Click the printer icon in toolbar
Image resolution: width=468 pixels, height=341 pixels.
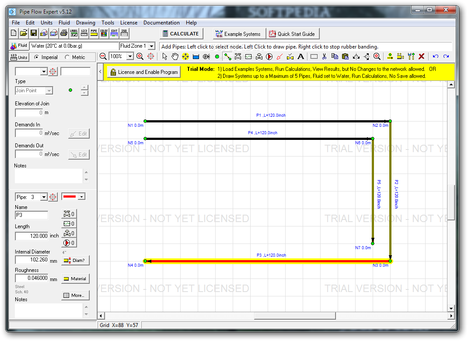[63, 33]
